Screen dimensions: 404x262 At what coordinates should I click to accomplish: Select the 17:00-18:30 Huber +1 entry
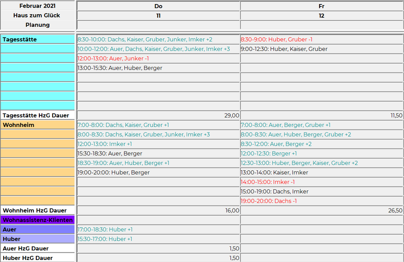pos(105,230)
